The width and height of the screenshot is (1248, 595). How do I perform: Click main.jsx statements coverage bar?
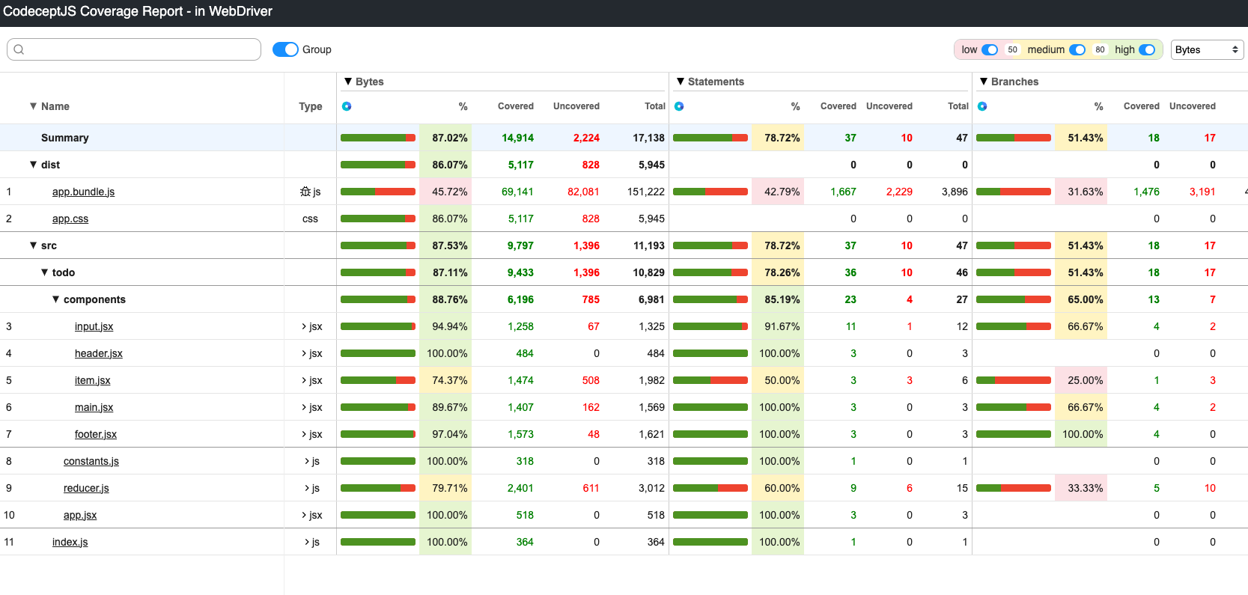[x=710, y=407]
